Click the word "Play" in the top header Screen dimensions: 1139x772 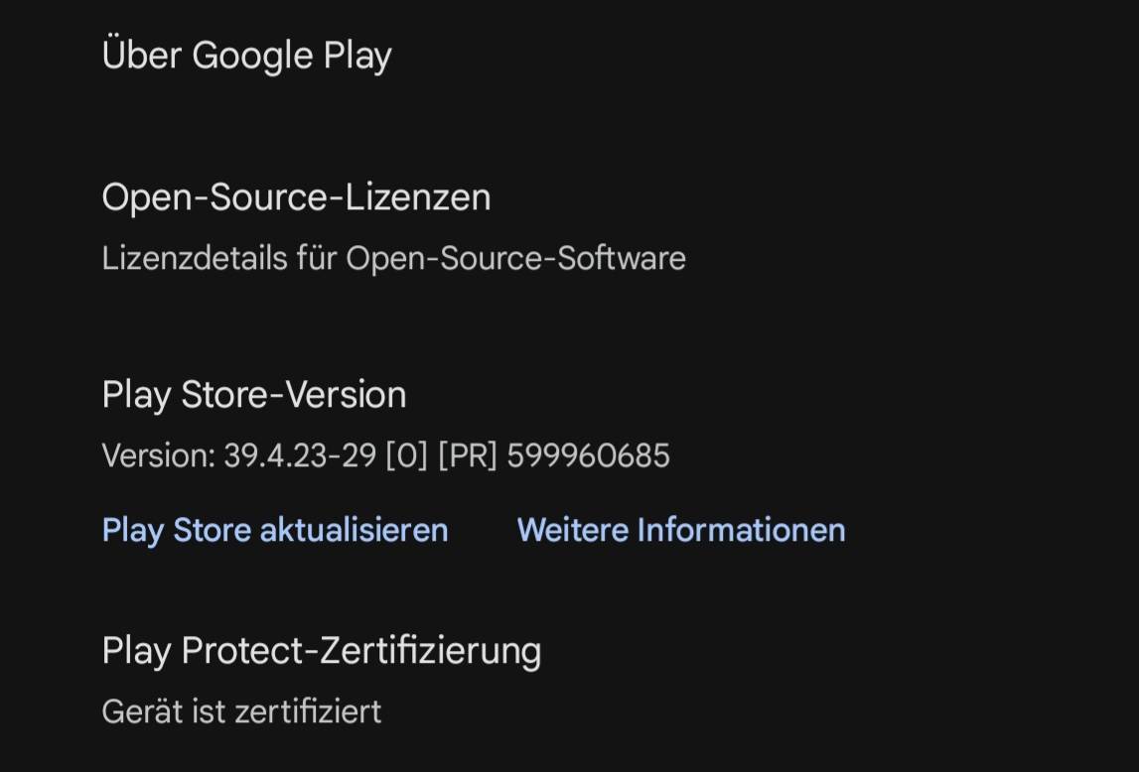[357, 56]
